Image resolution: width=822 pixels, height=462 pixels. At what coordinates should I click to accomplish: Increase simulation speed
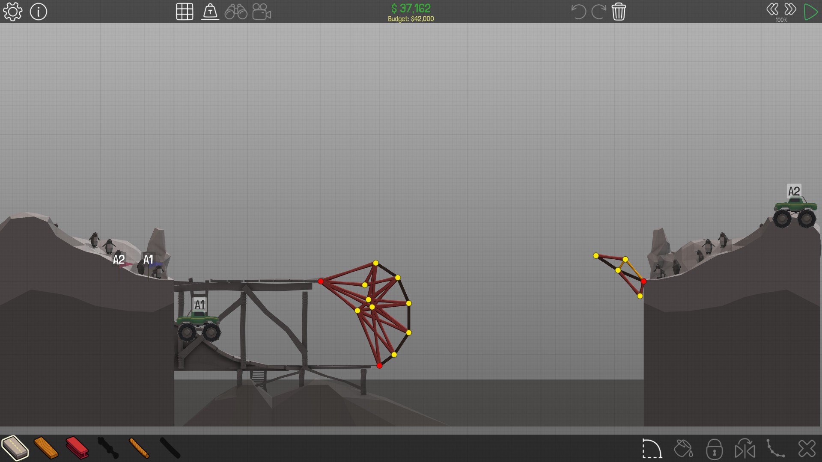point(790,9)
